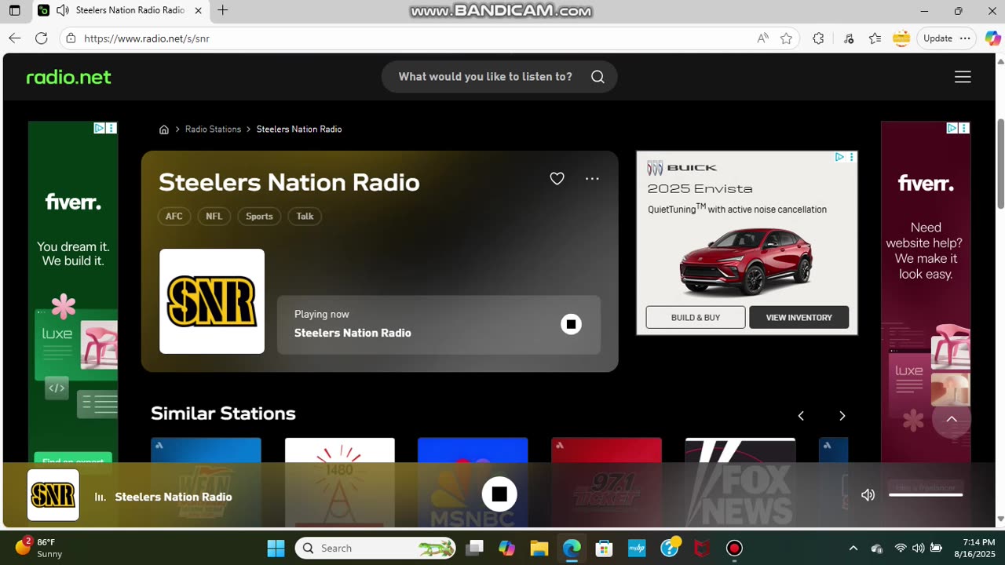Add Steelers Nation Radio to favorites (heart)
Image resolution: width=1005 pixels, height=565 pixels.
click(x=557, y=179)
